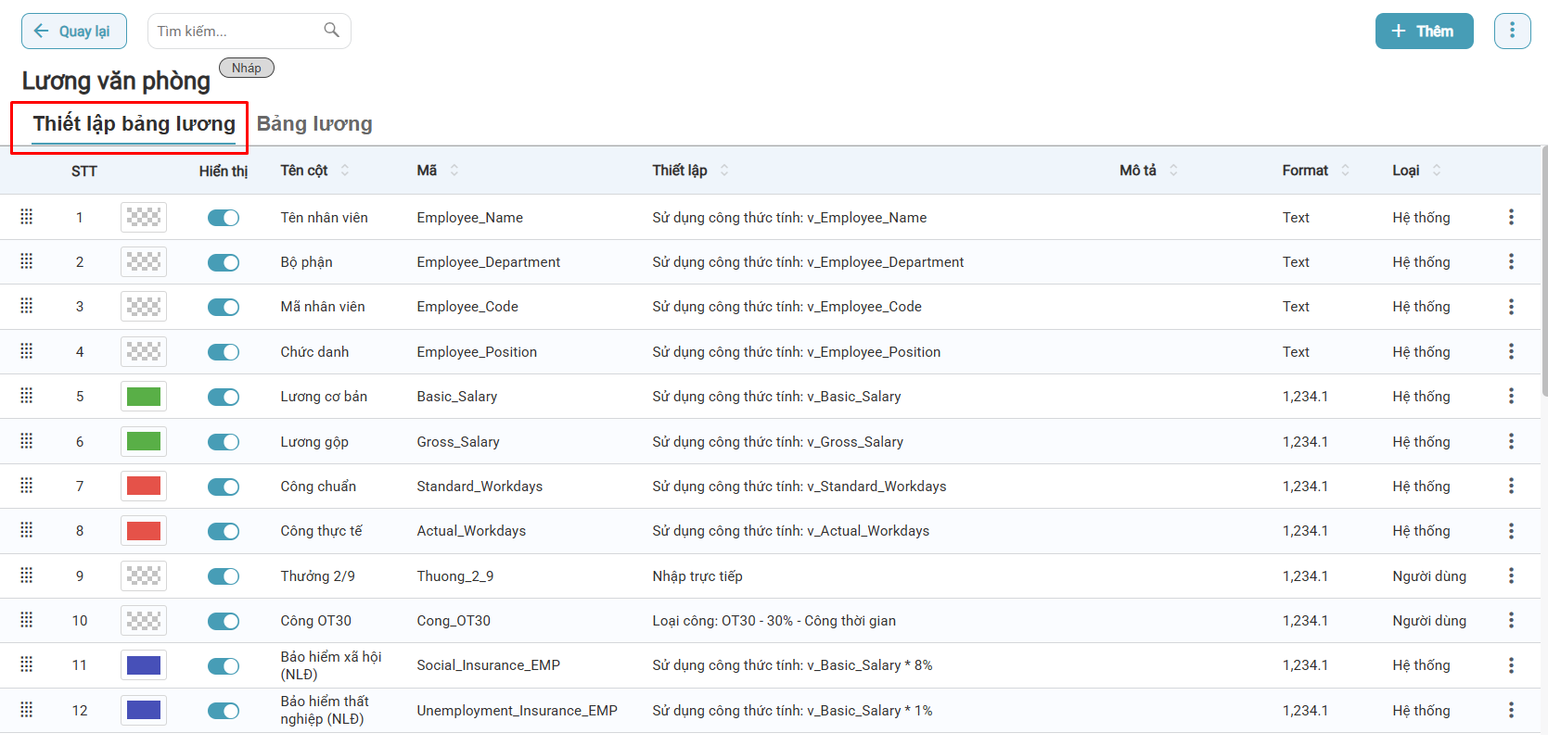Image resolution: width=1548 pixels, height=746 pixels.
Task: Click the drag handle of row 3
Action: coord(27,307)
